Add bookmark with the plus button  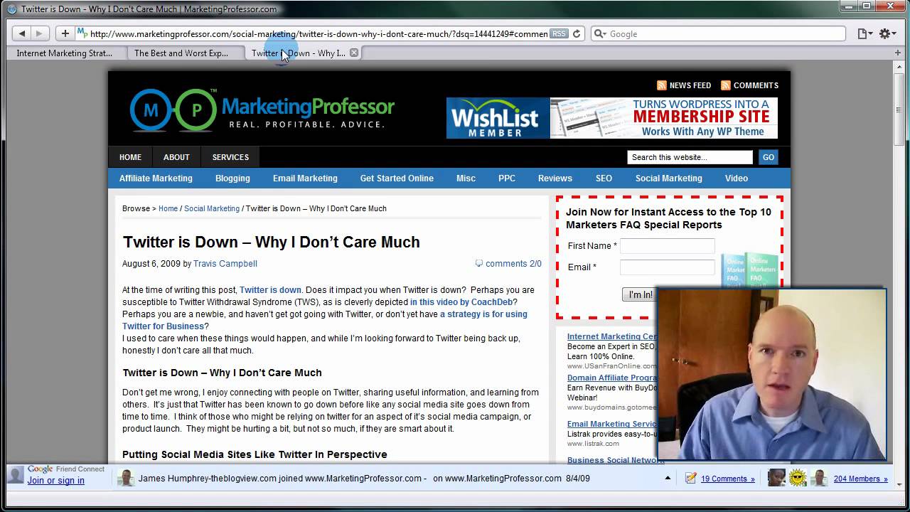[x=65, y=33]
